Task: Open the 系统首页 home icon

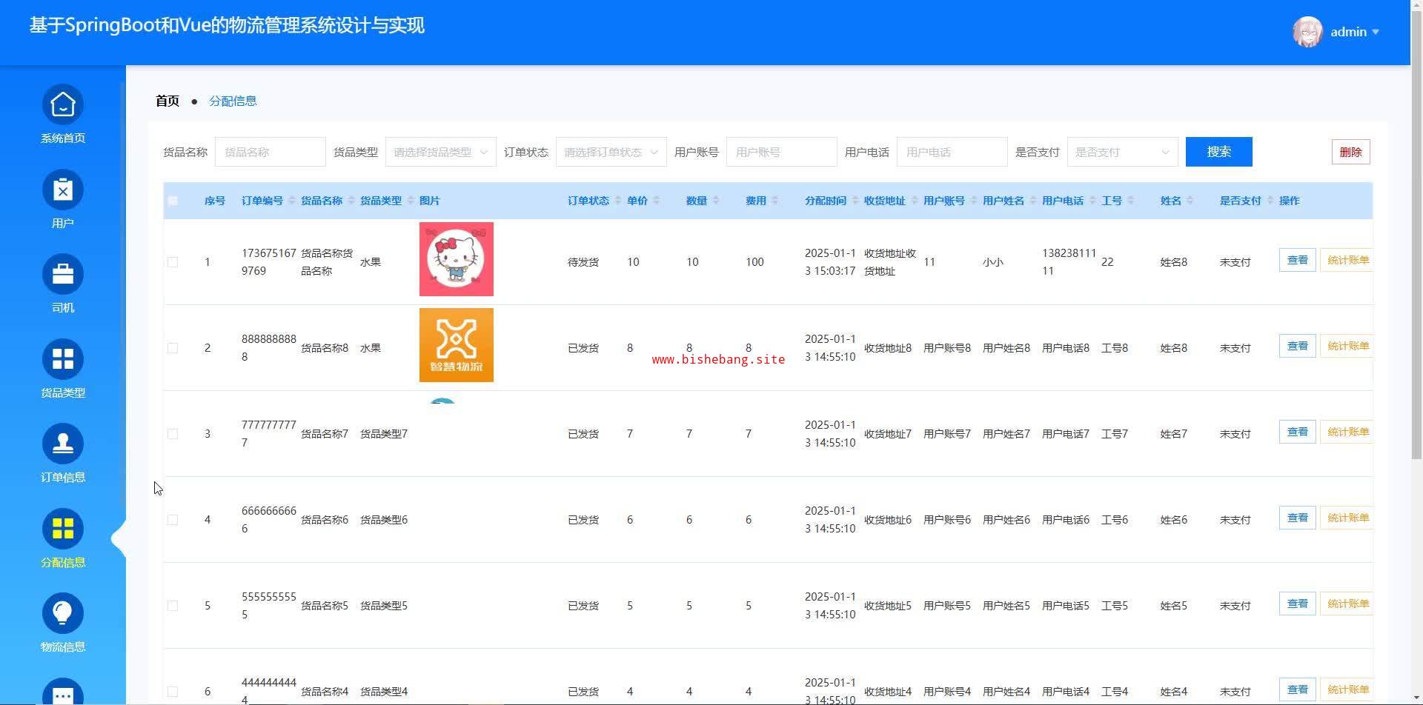Action: coord(63,105)
